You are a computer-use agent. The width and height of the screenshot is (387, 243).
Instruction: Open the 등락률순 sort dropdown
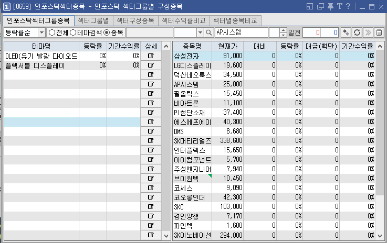pyautogui.click(x=41, y=32)
